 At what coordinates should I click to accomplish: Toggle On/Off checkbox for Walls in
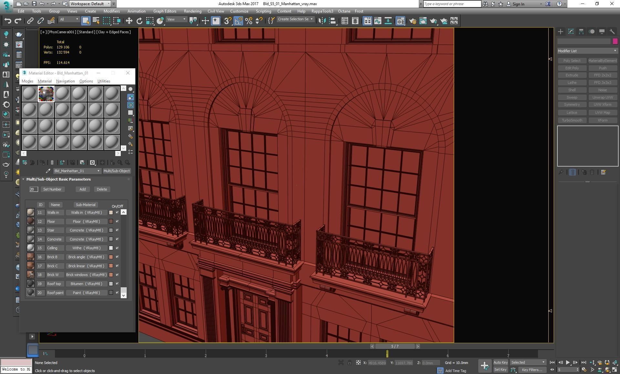(x=117, y=212)
